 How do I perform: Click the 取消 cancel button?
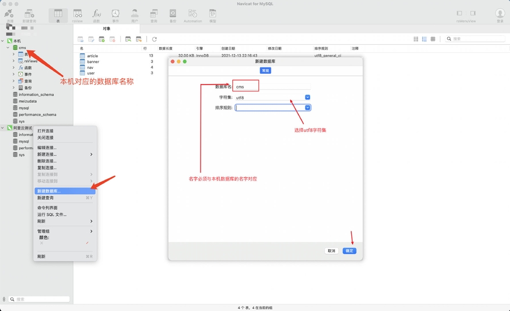coord(331,251)
